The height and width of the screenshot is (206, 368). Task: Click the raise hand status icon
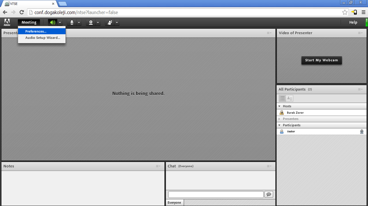point(110,22)
